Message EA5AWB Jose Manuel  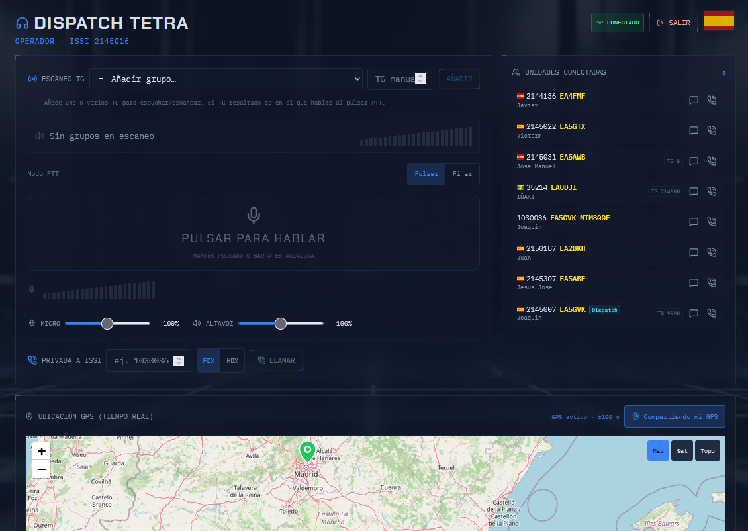point(694,162)
